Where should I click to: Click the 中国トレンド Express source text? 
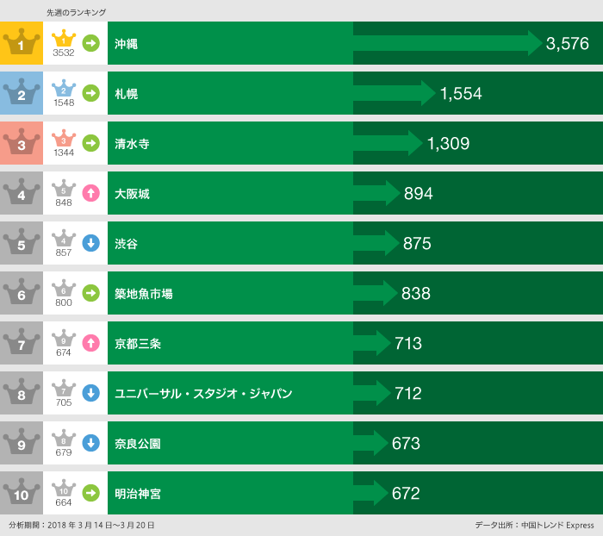[558, 525]
